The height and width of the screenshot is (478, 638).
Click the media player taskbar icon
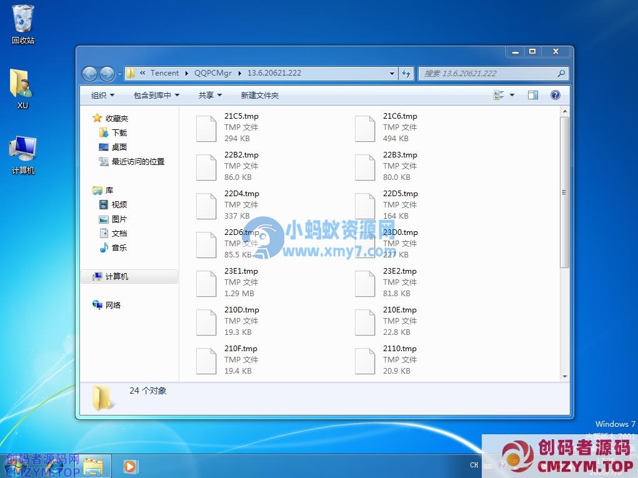coord(130,466)
